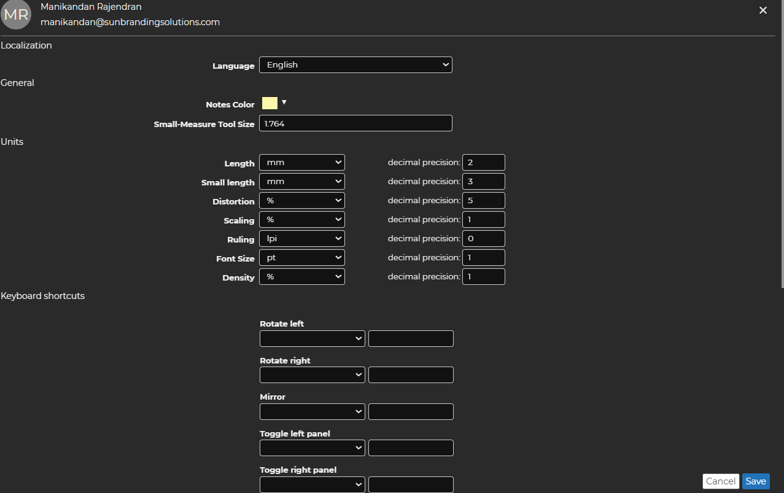Select the Small length unit dropdown
Image resolution: width=784 pixels, height=493 pixels.
301,182
